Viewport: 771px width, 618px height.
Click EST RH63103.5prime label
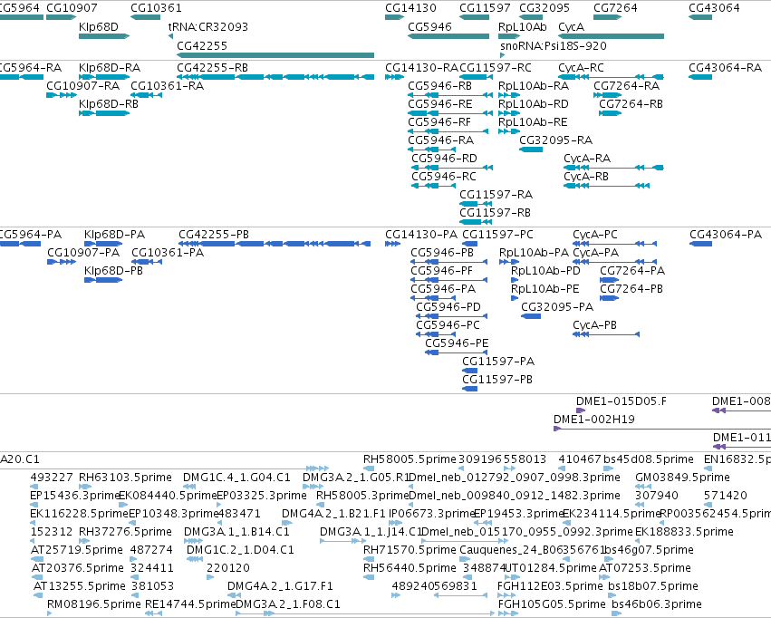coord(125,477)
